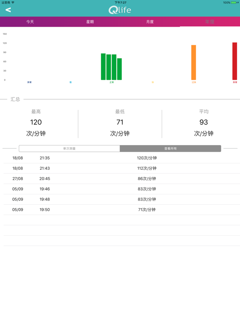
Task: Select the 单次测量 segment
Action: (x=70, y=148)
